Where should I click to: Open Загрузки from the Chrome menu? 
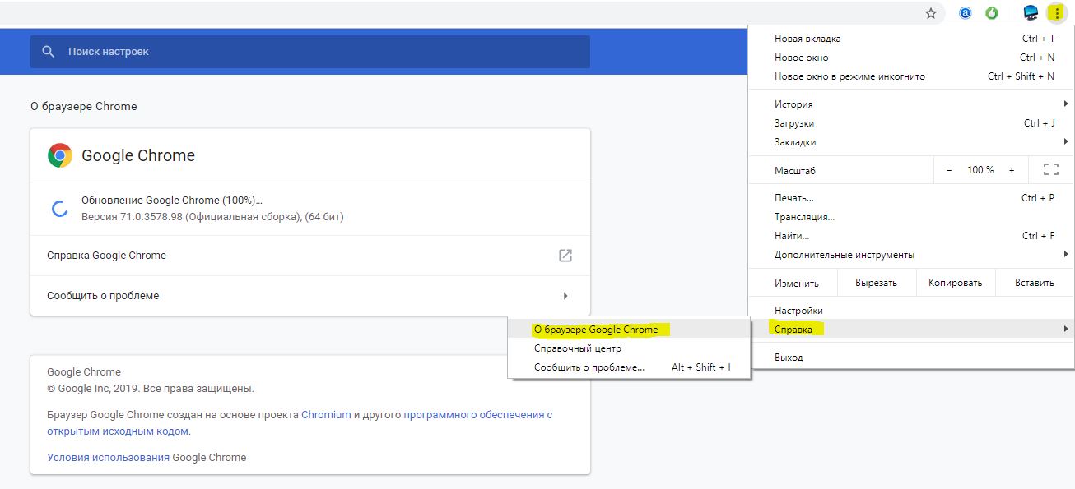click(911, 123)
